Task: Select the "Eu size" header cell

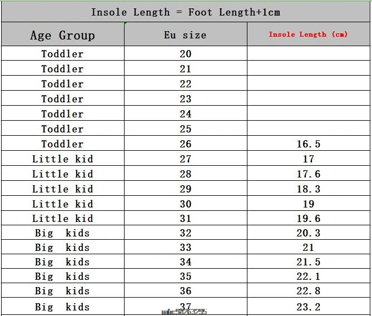Action: tap(185, 35)
